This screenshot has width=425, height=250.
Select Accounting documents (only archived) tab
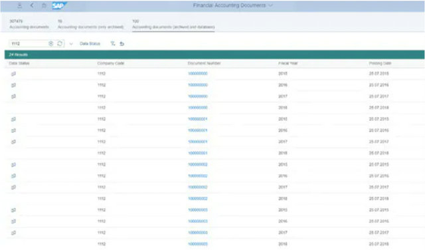pyautogui.click(x=90, y=24)
